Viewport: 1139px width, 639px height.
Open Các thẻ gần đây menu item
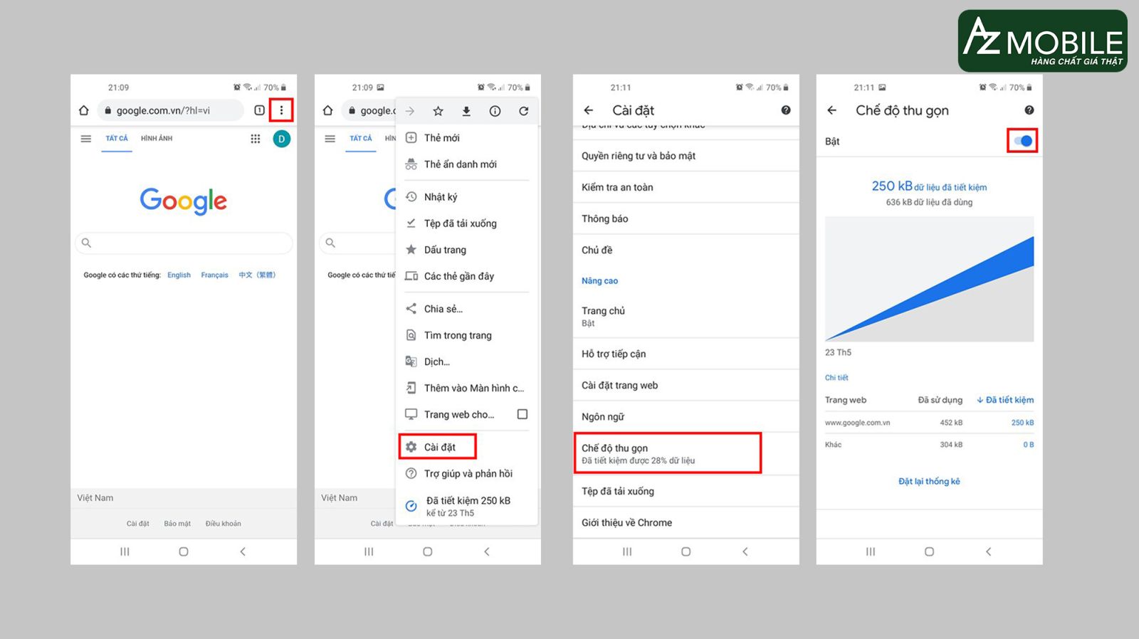[466, 276]
